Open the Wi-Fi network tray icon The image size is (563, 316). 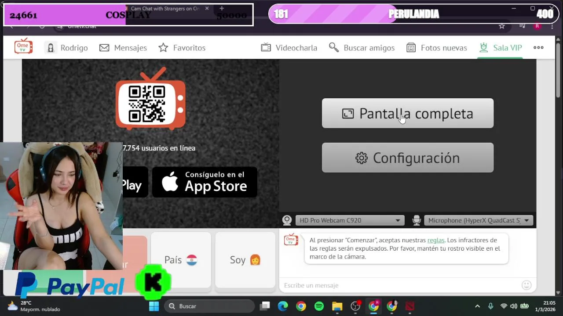click(x=504, y=306)
